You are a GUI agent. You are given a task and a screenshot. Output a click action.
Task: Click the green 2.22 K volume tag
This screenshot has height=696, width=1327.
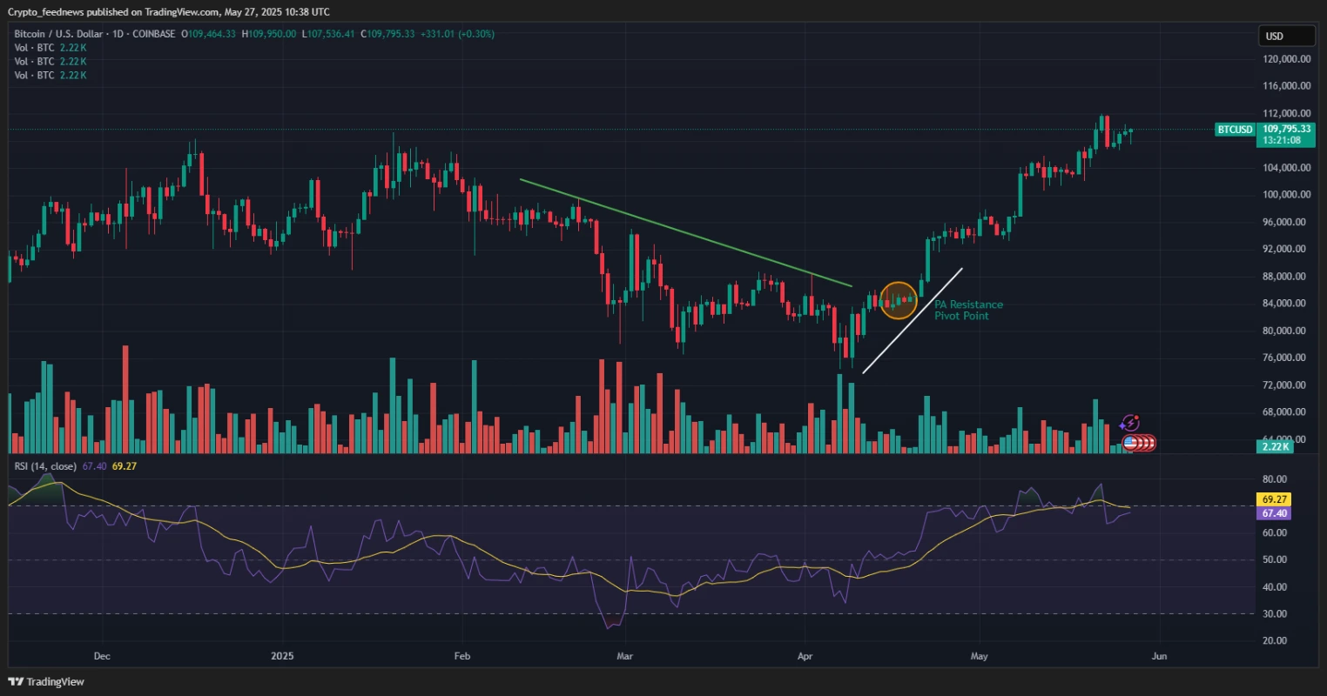(x=1274, y=446)
